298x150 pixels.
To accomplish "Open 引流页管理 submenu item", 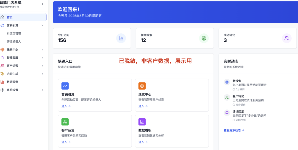I will click(x=14, y=33).
